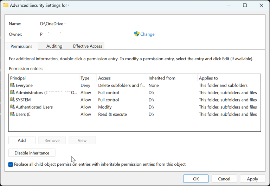Click the shield icon next to Change

(137, 34)
